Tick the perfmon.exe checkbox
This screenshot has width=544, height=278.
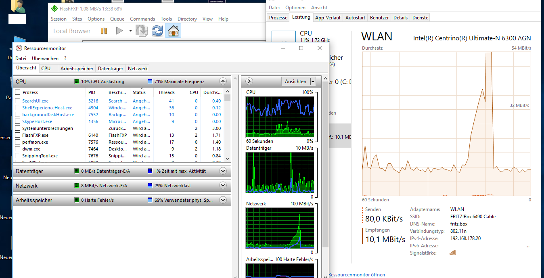click(x=17, y=142)
